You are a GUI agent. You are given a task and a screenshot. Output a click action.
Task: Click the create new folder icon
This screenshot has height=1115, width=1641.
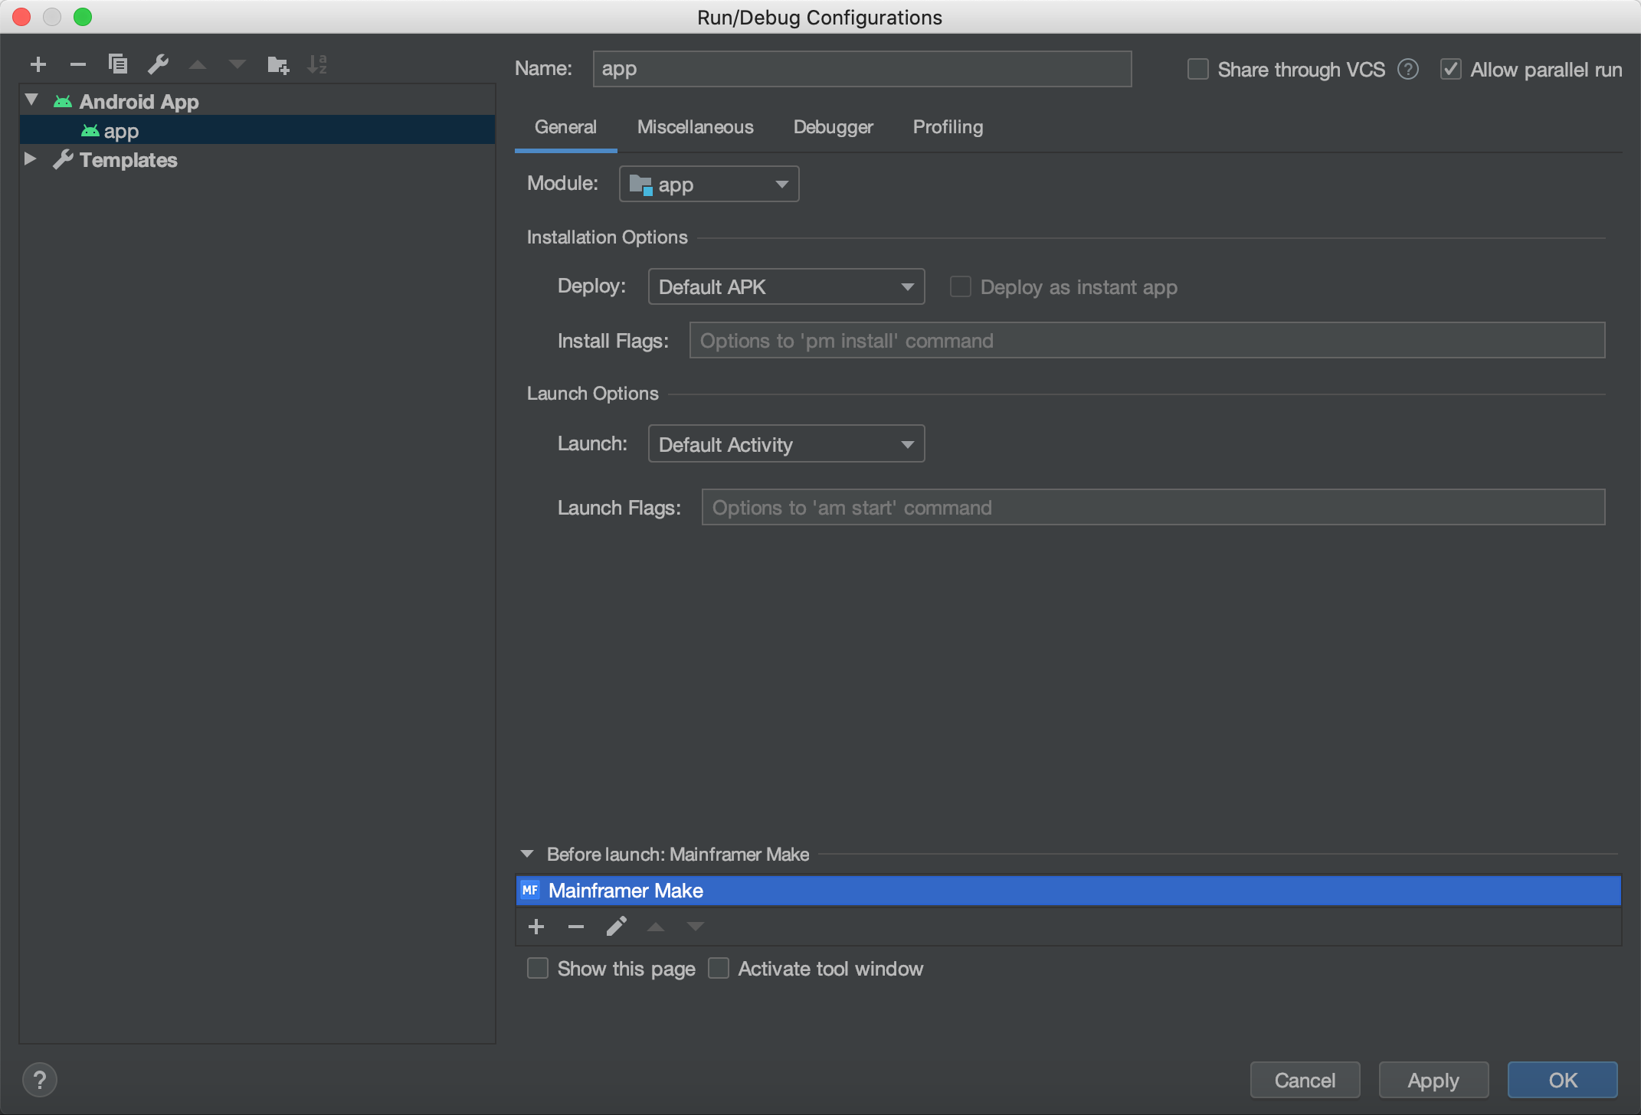click(277, 65)
